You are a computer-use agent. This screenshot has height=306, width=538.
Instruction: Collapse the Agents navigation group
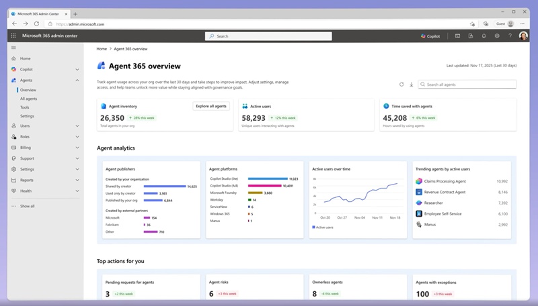click(x=77, y=80)
